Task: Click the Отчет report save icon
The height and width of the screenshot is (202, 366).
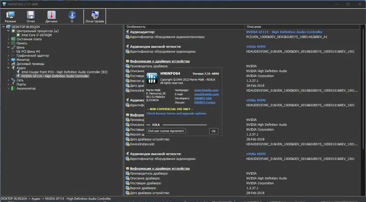Action: [31, 15]
